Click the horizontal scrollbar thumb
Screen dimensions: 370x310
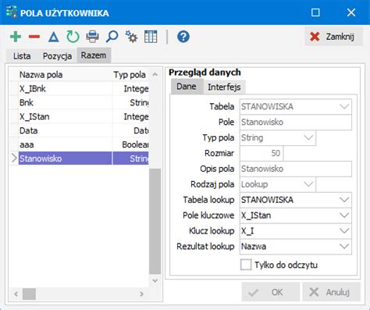29,294
